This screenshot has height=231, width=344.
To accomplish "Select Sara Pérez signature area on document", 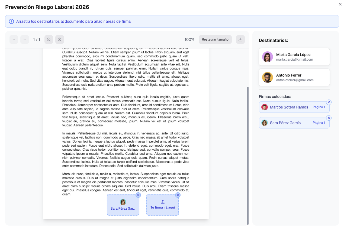I will click(123, 205).
